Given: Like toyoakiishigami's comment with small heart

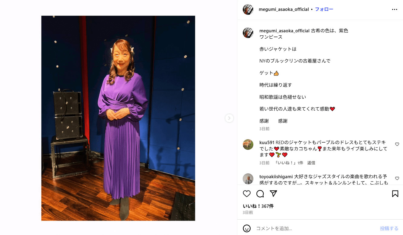Looking at the screenshot, I should 397,178.
